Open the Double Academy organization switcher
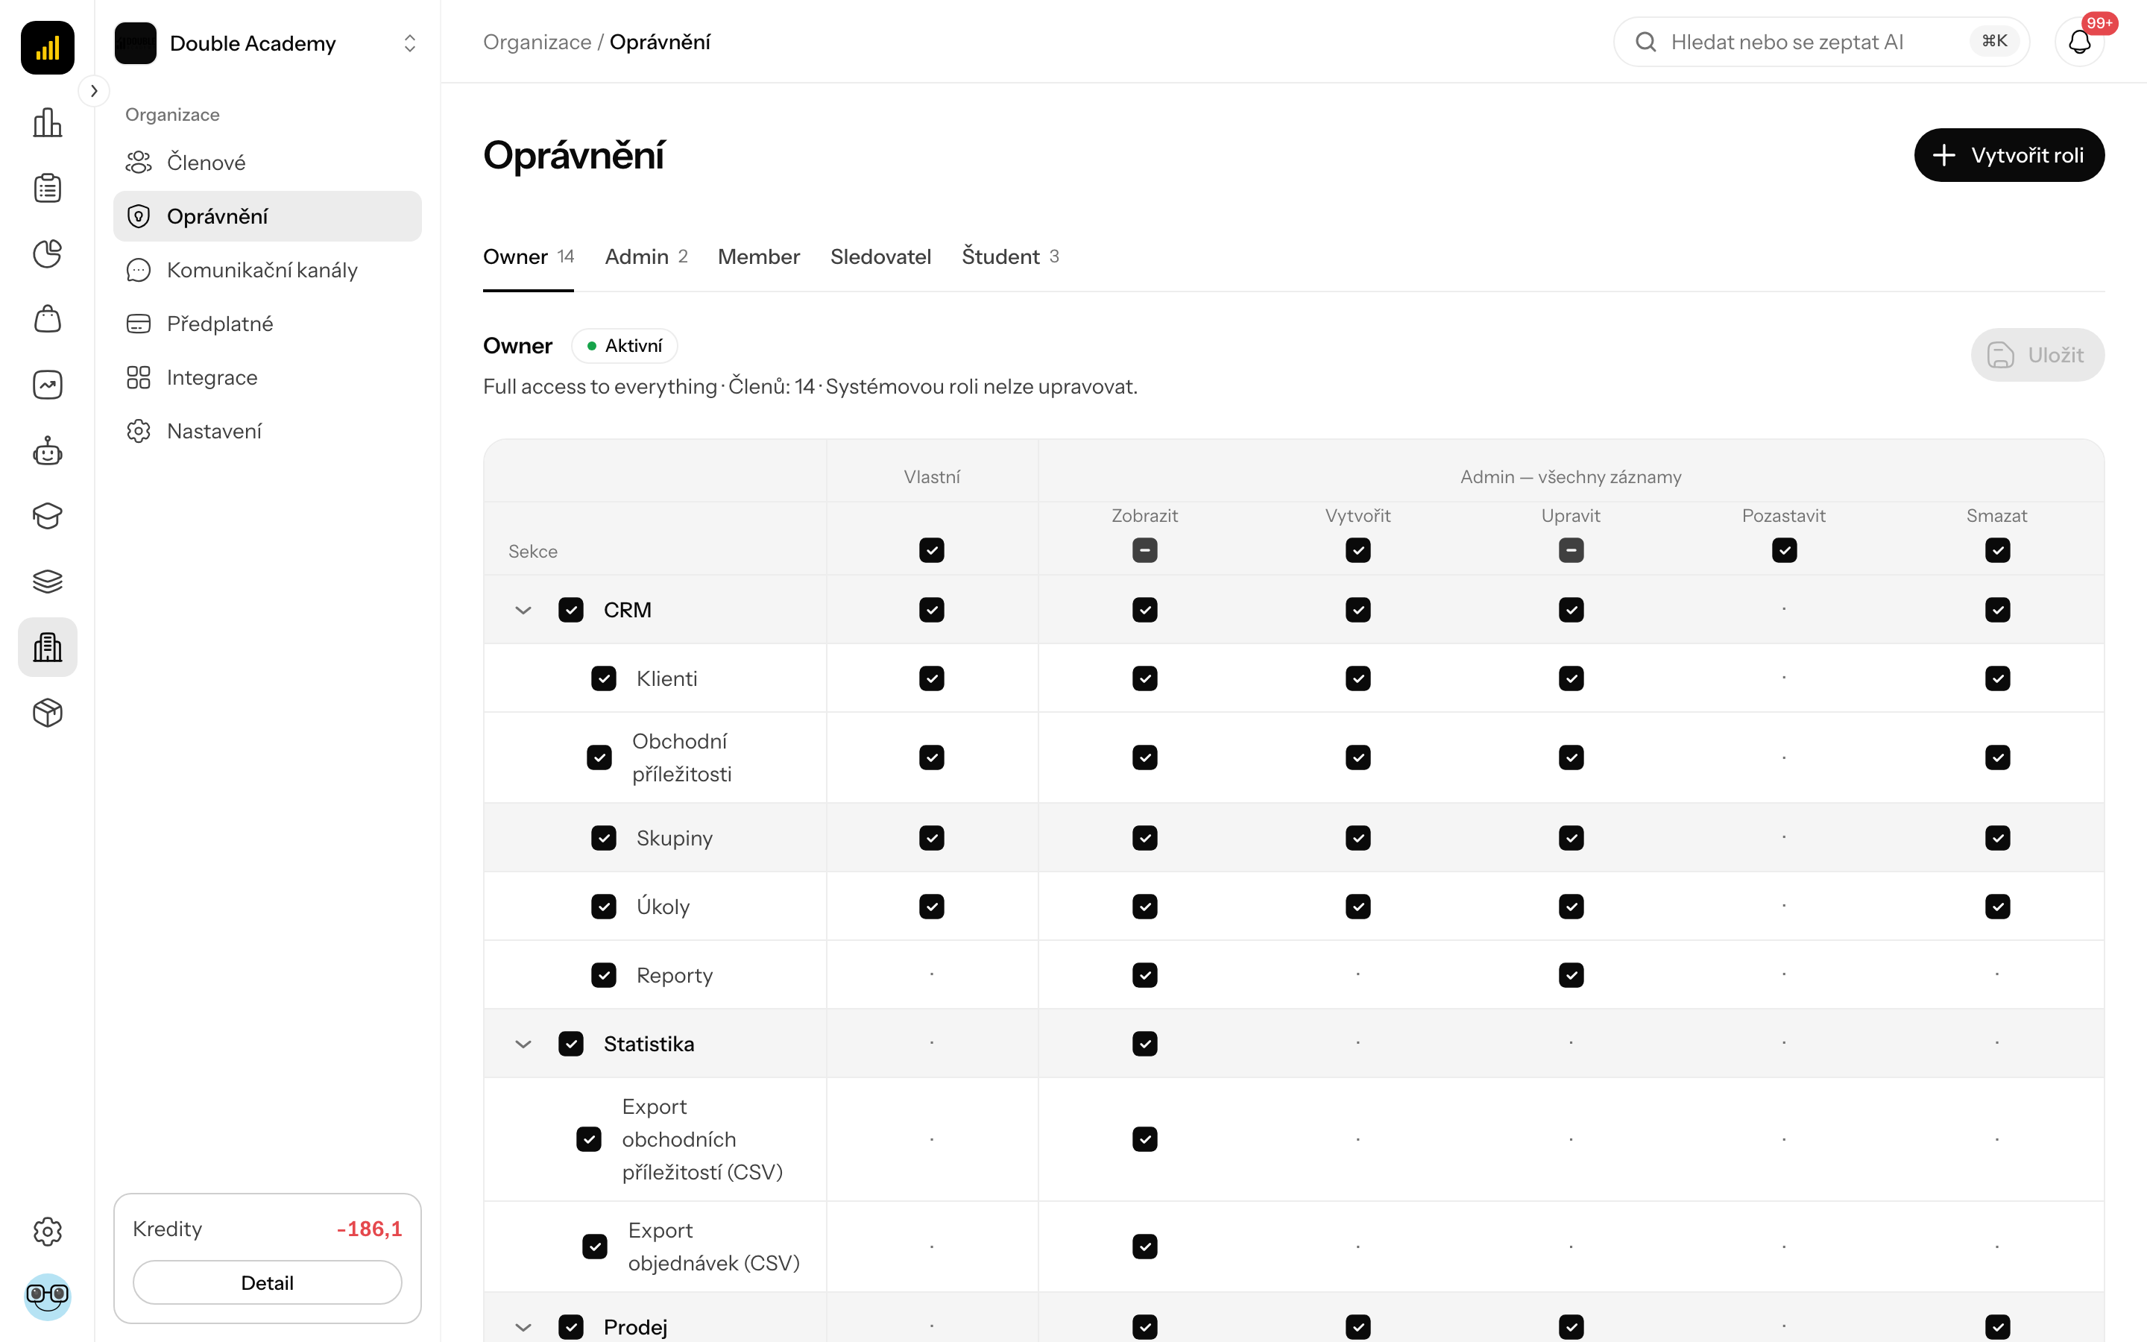This screenshot has height=1342, width=2147. (x=267, y=42)
